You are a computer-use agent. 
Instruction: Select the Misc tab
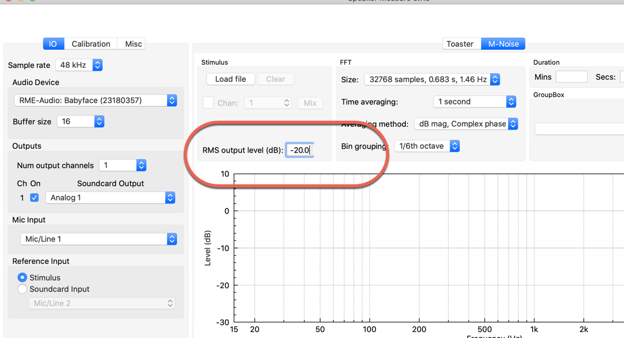point(133,44)
